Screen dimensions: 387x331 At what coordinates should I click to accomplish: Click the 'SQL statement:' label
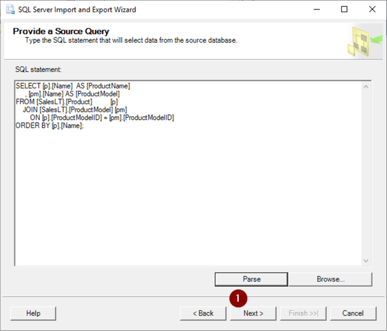pos(38,70)
